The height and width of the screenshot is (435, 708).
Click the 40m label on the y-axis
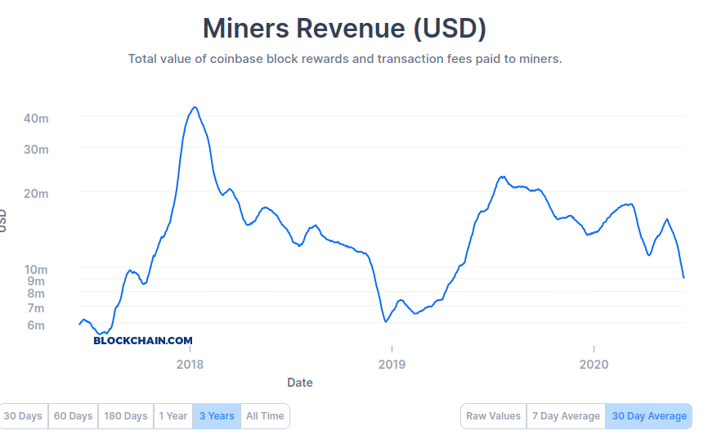pyautogui.click(x=36, y=119)
